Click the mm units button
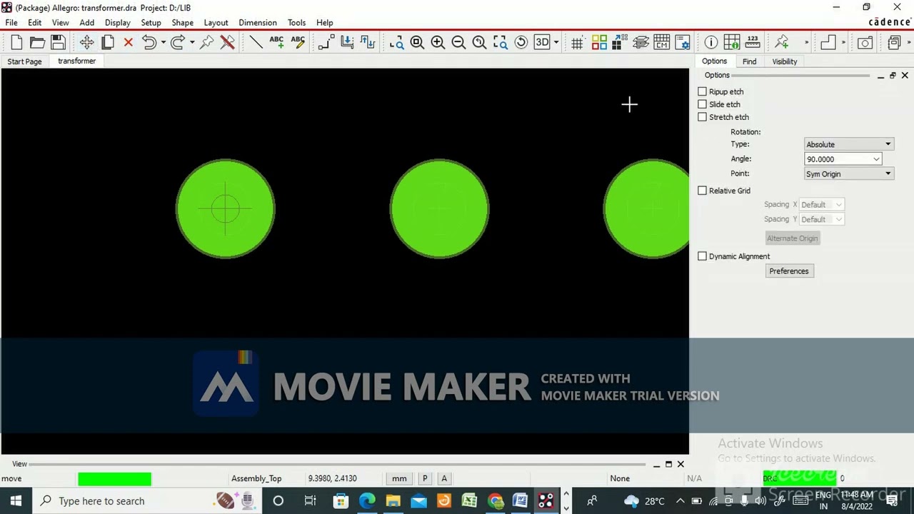This screenshot has width=914, height=514. pyautogui.click(x=399, y=478)
